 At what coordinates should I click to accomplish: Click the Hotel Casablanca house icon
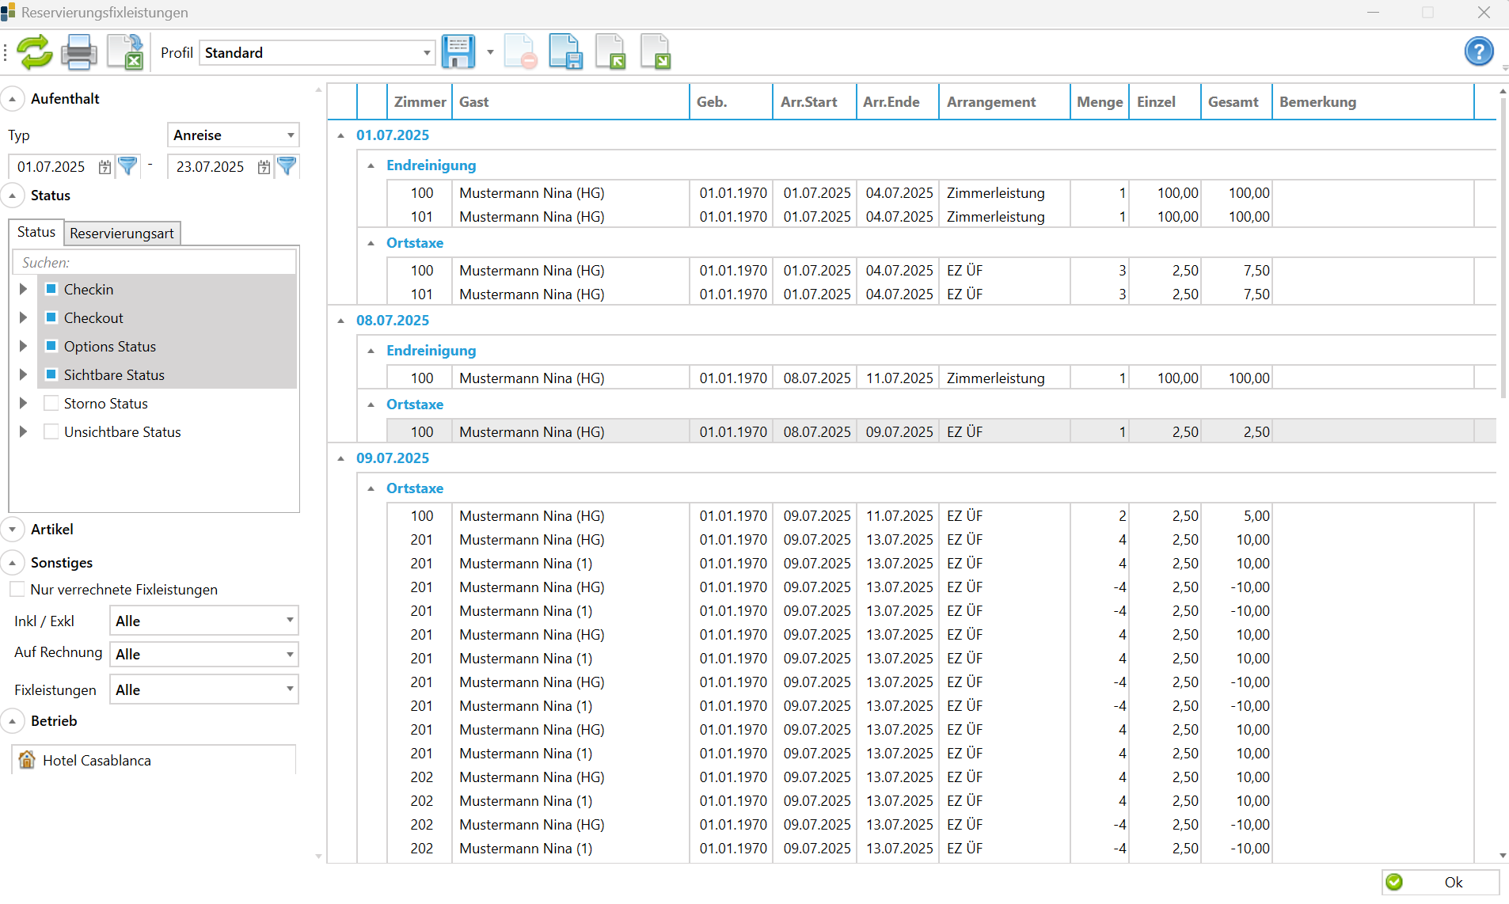coord(27,760)
